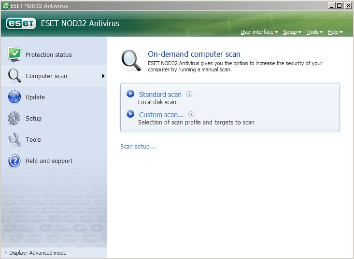Screen dimensions: 354x259
Task: Click the Update globe icon
Action: click(x=14, y=97)
